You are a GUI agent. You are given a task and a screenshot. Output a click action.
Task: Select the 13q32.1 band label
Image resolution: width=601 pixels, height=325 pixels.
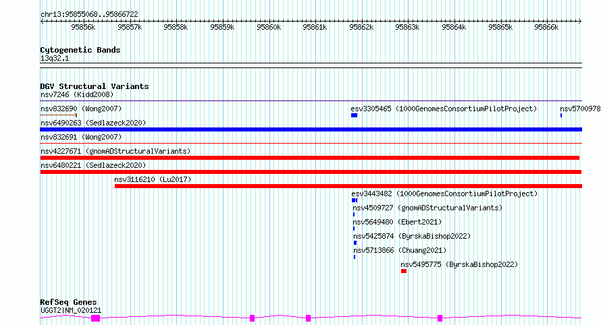(x=55, y=58)
